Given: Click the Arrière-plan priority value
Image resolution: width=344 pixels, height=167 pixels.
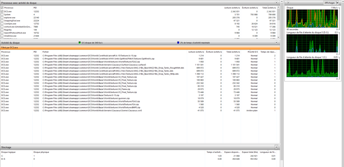Looking at the screenshot, I should [252, 111].
